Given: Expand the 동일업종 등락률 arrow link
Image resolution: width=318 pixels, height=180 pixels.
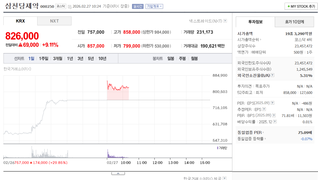Looking at the screenshot, I should (x=265, y=139).
